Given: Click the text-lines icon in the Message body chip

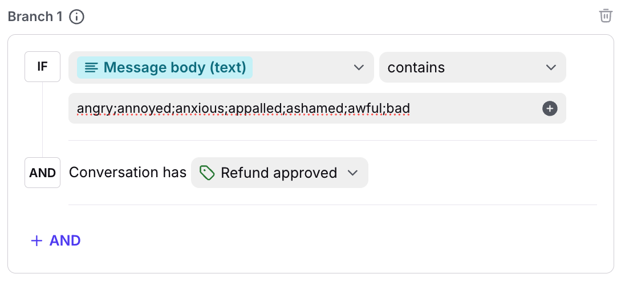Looking at the screenshot, I should tap(91, 68).
